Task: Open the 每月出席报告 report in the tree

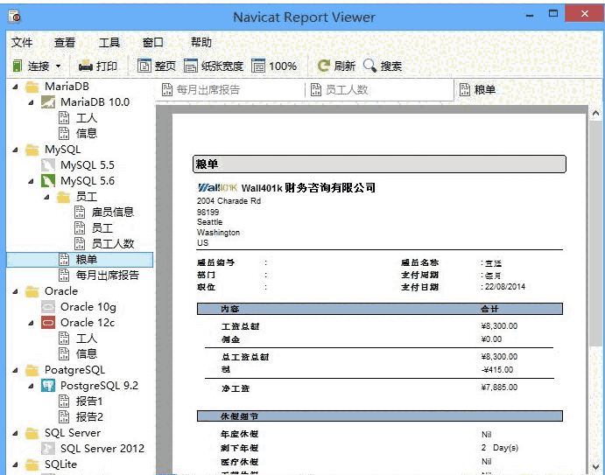Action: click(x=107, y=276)
